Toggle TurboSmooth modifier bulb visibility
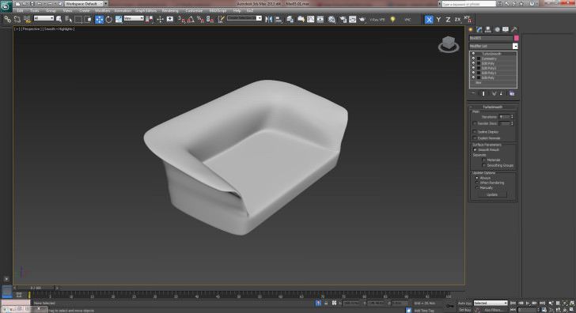This screenshot has height=313, width=576. click(473, 54)
